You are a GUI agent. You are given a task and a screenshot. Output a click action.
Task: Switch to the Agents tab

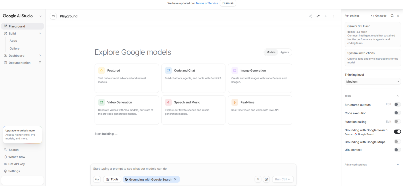point(285,52)
